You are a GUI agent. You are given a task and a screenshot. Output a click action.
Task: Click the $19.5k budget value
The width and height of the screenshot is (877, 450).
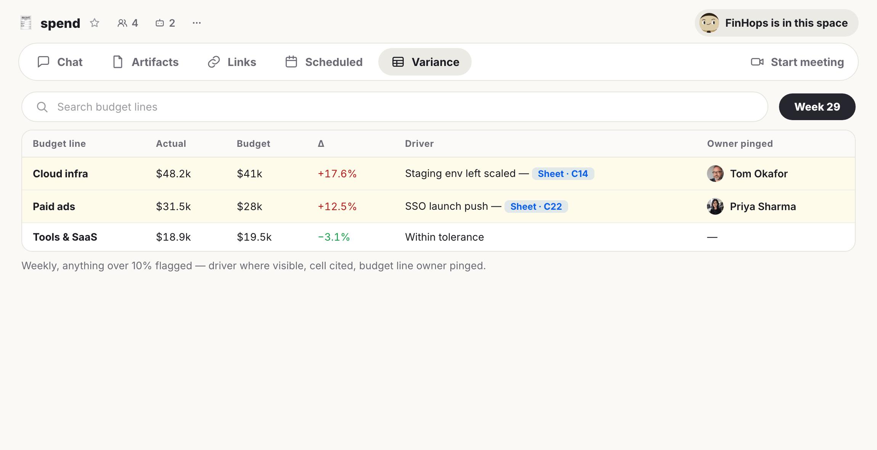coord(254,237)
